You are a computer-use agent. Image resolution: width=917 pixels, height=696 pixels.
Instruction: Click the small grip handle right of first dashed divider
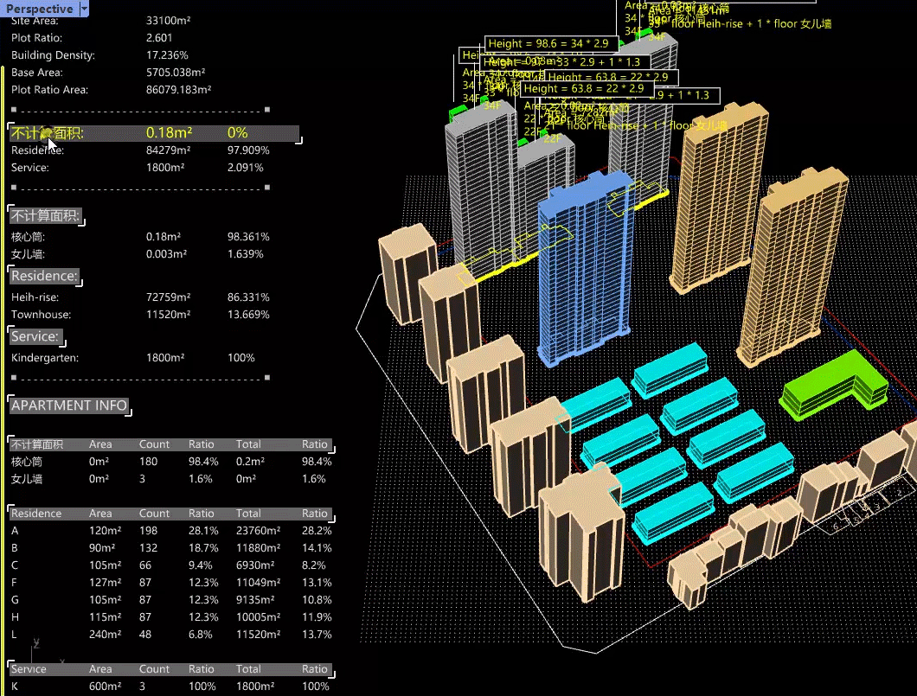(x=267, y=110)
